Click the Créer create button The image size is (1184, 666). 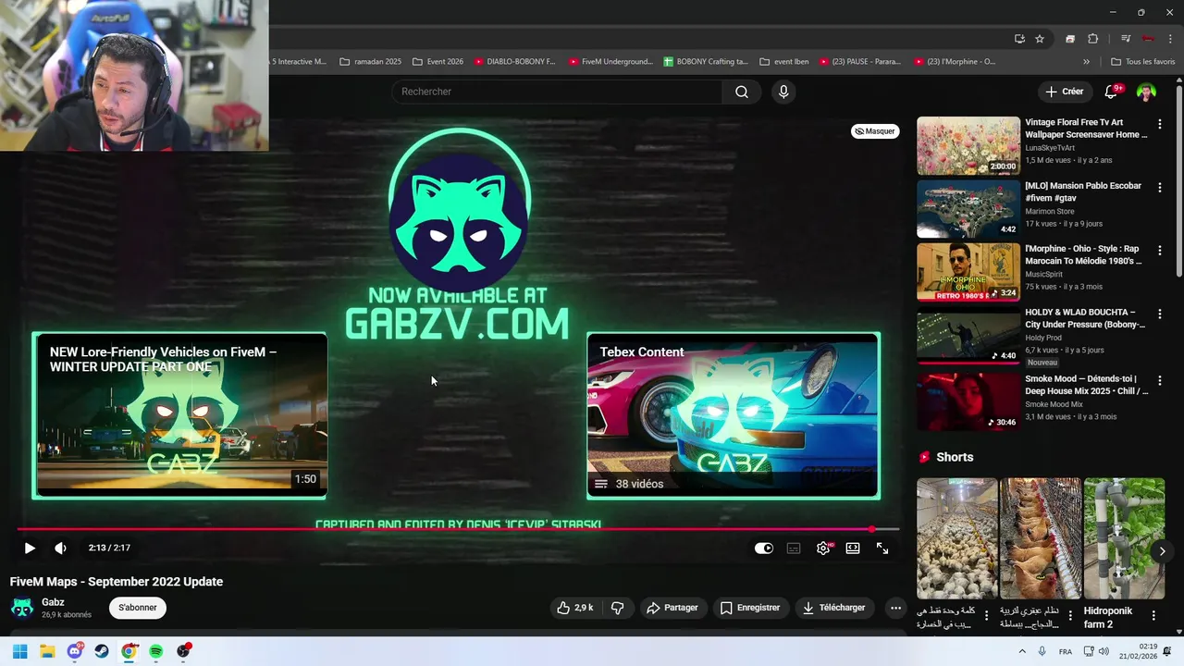(x=1065, y=92)
